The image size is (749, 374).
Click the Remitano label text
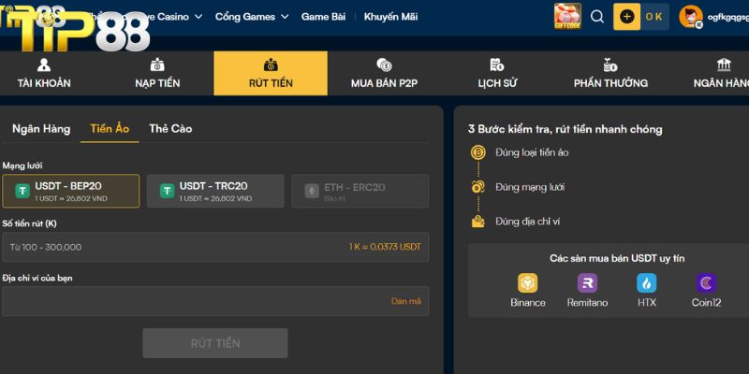coord(588,302)
